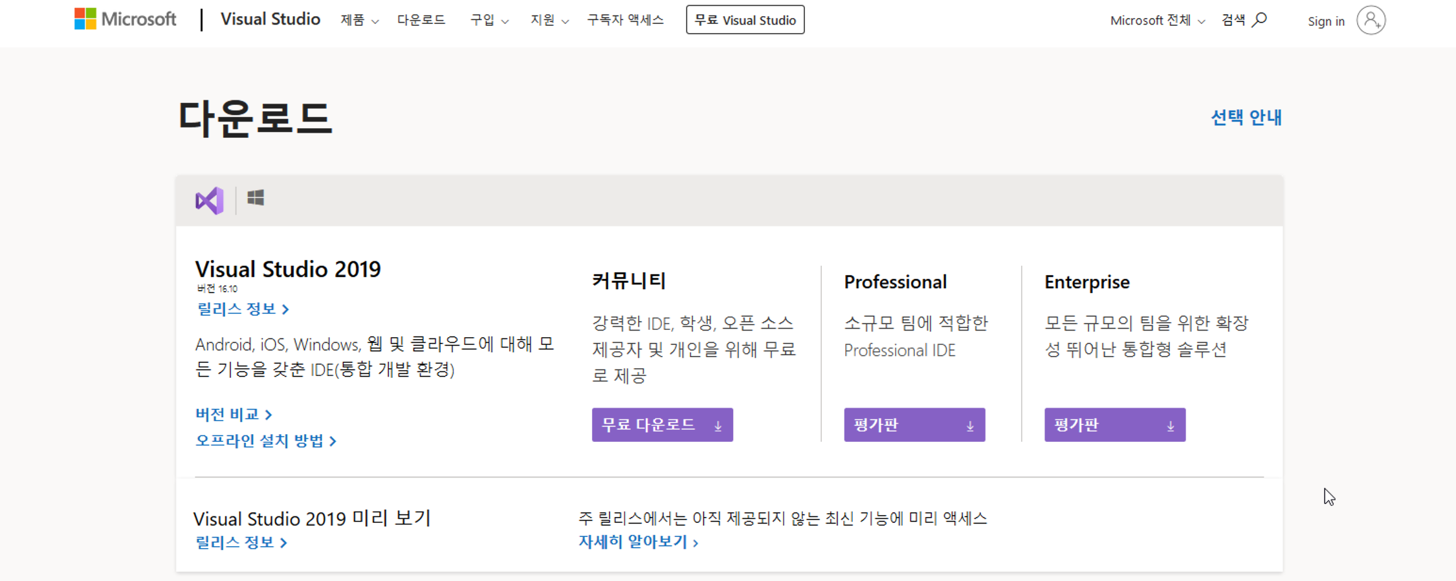1456x581 pixels.
Task: Expand Microsoft 전체 dropdown
Action: (x=1157, y=21)
